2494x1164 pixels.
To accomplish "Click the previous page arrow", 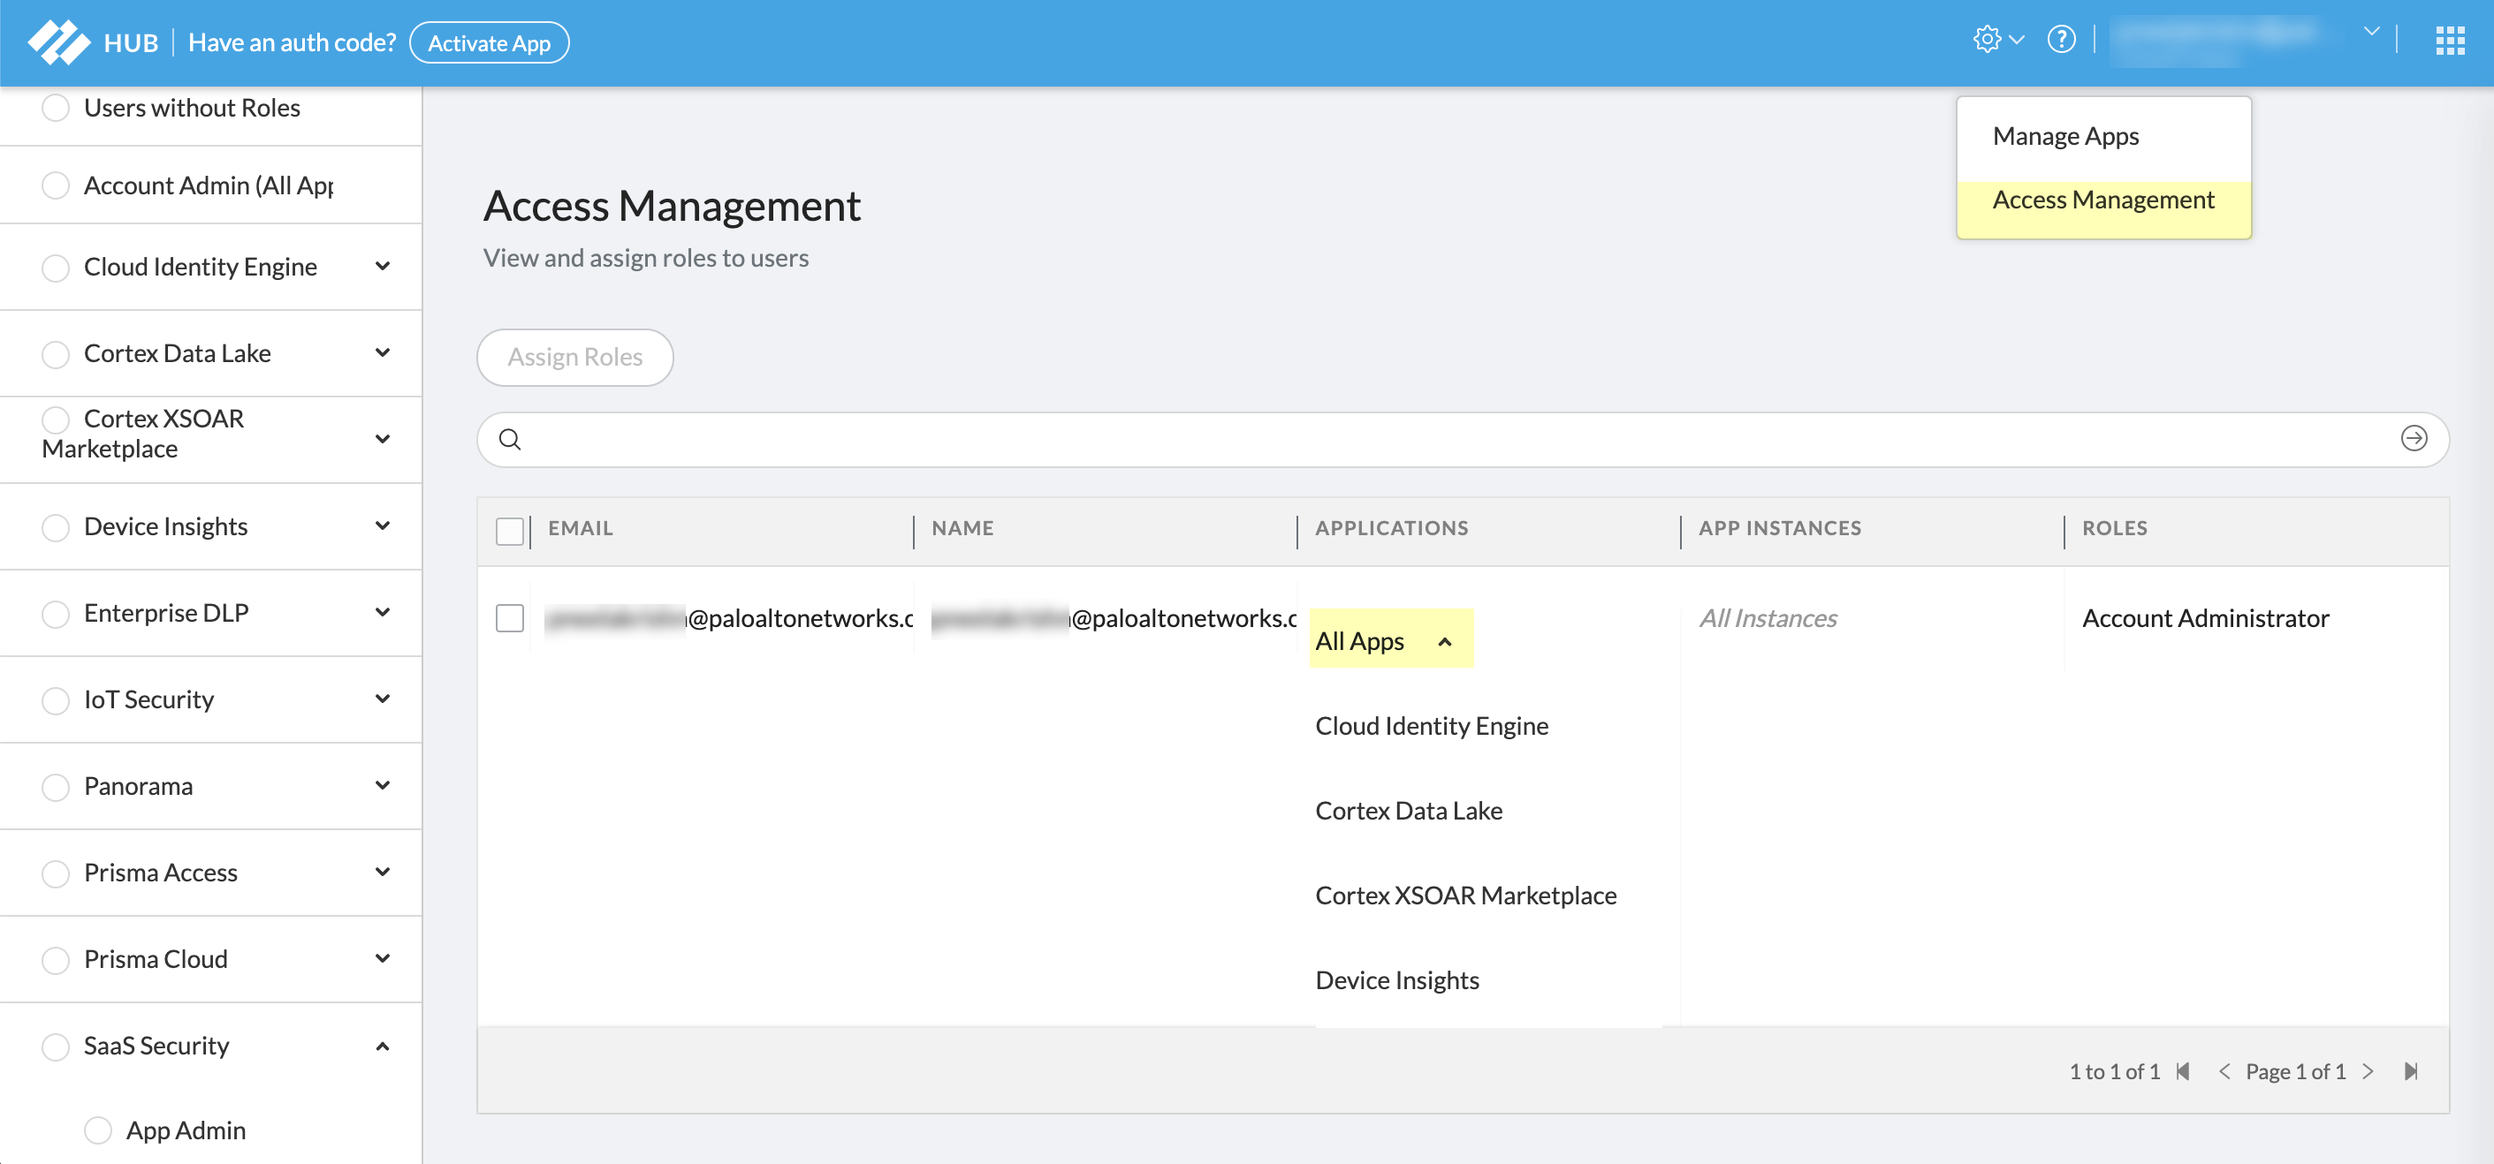I will coord(2224,1071).
